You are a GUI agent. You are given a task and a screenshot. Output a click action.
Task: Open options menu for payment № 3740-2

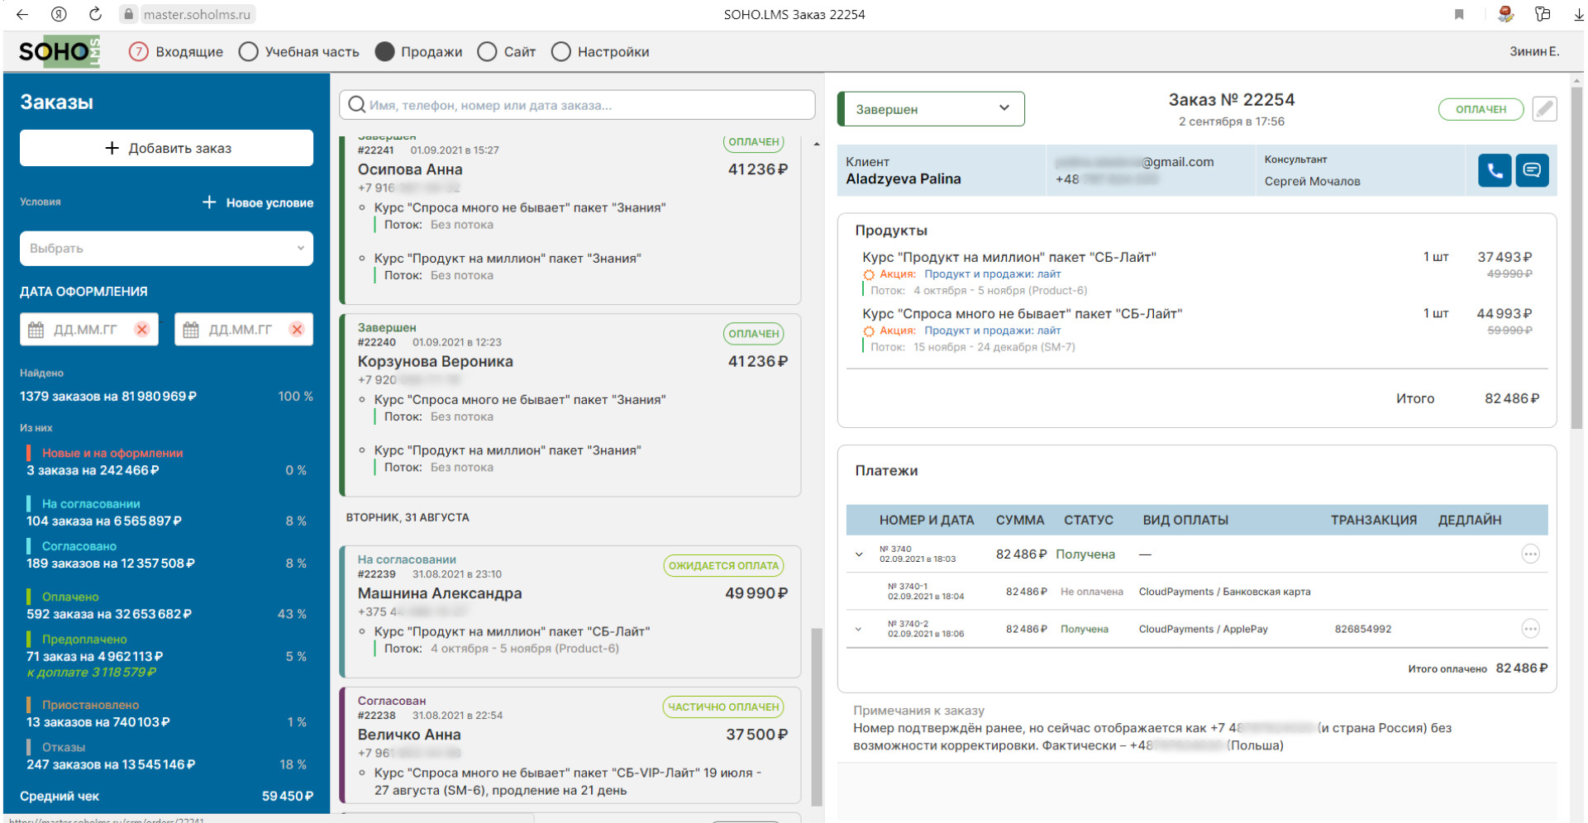[1530, 629]
